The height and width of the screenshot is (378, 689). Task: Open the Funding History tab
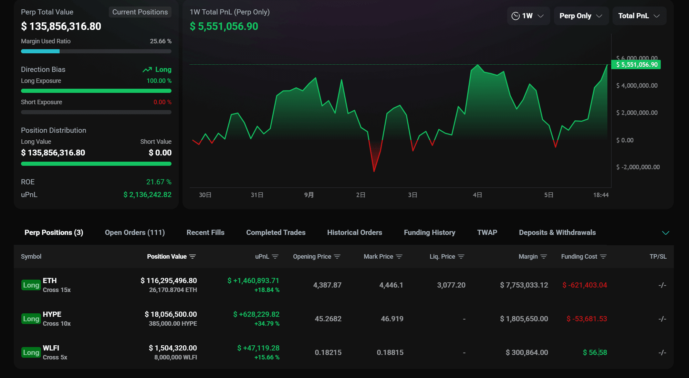coord(429,233)
